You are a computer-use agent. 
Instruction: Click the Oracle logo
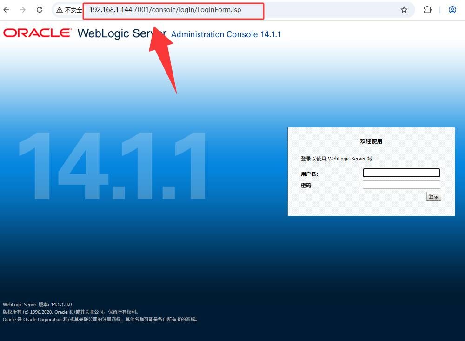click(37, 33)
